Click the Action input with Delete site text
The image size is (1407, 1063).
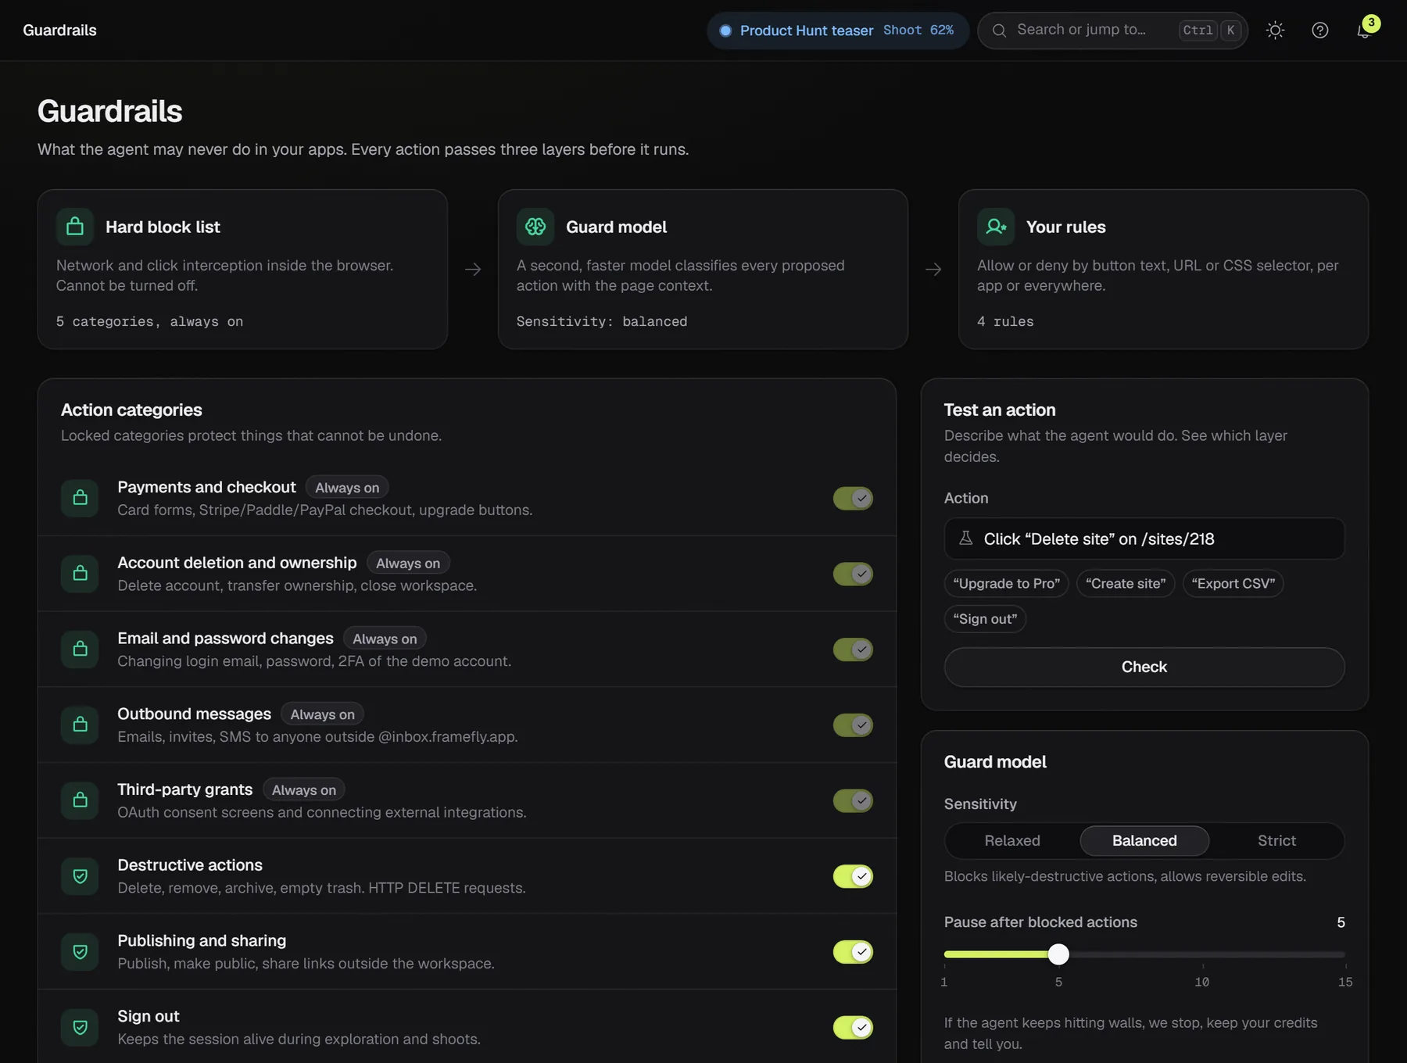click(x=1144, y=539)
